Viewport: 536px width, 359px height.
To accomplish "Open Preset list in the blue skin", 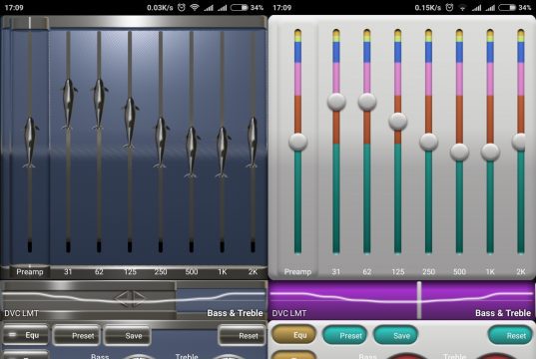I will click(77, 335).
